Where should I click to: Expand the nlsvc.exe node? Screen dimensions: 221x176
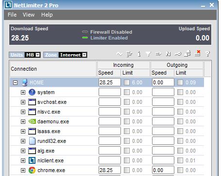click(x=23, y=112)
